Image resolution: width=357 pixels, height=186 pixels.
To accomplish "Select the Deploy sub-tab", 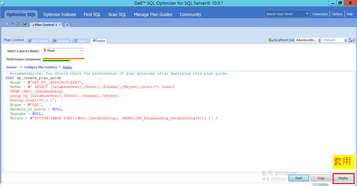I will 99,41.
